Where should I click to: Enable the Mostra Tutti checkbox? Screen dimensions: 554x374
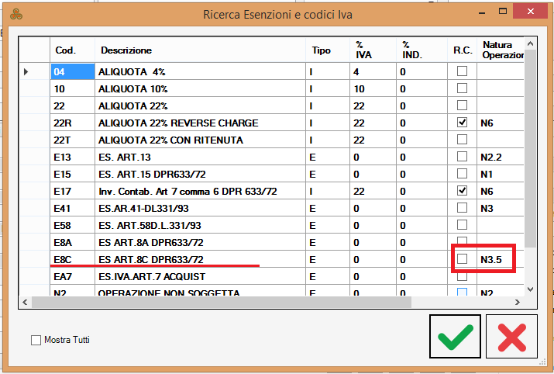36,340
